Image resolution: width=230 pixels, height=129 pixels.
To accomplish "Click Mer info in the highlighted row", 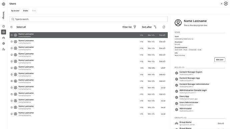I will pyautogui.click(x=151, y=35).
